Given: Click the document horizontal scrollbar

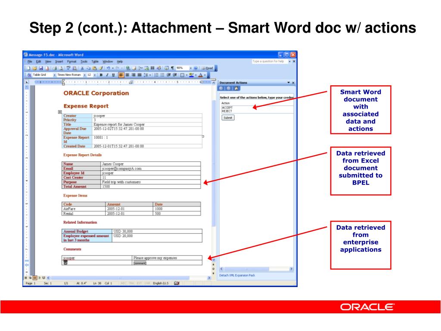Looking at the screenshot, I should coord(128,278).
